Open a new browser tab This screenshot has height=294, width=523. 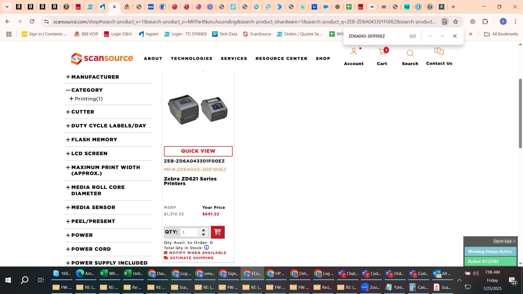point(453,7)
